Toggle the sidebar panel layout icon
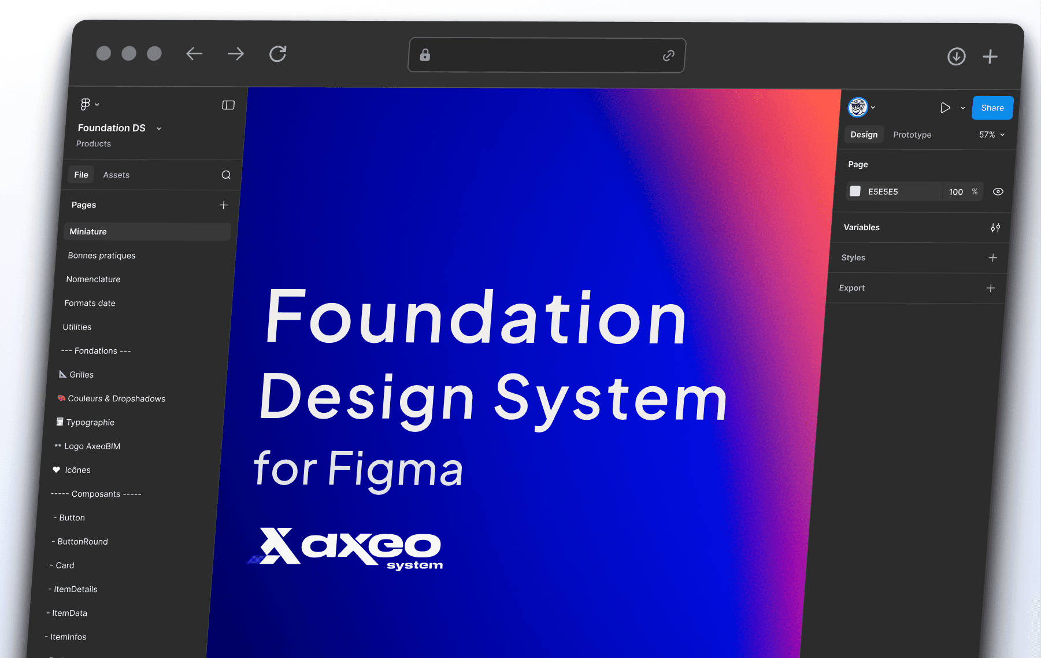The height and width of the screenshot is (658, 1041). tap(228, 105)
